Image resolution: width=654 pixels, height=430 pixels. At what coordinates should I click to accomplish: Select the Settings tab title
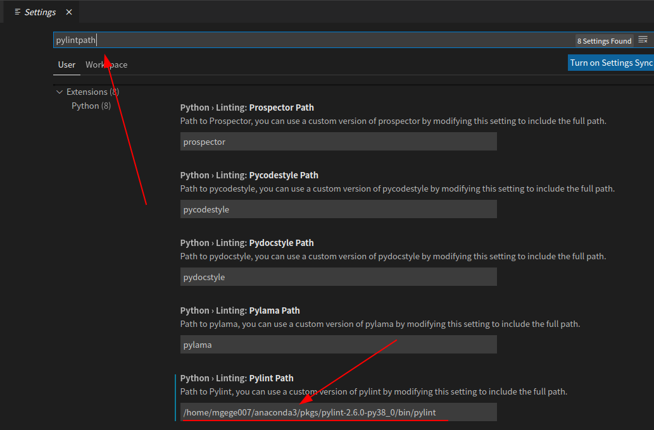pos(40,12)
